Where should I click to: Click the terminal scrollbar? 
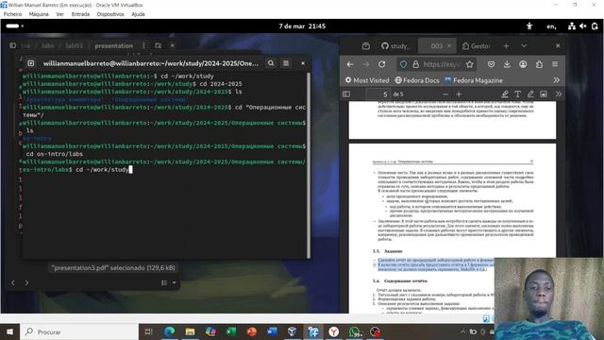pos(309,165)
